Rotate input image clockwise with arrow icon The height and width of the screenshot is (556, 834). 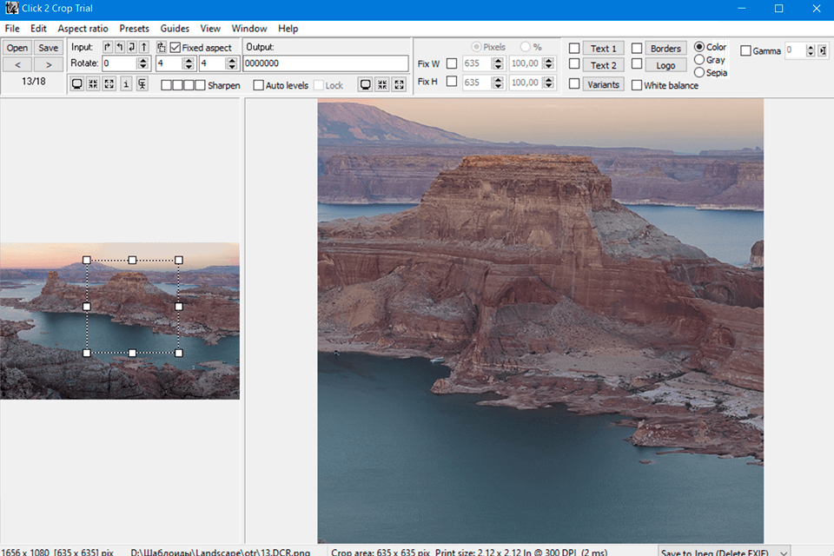point(108,48)
